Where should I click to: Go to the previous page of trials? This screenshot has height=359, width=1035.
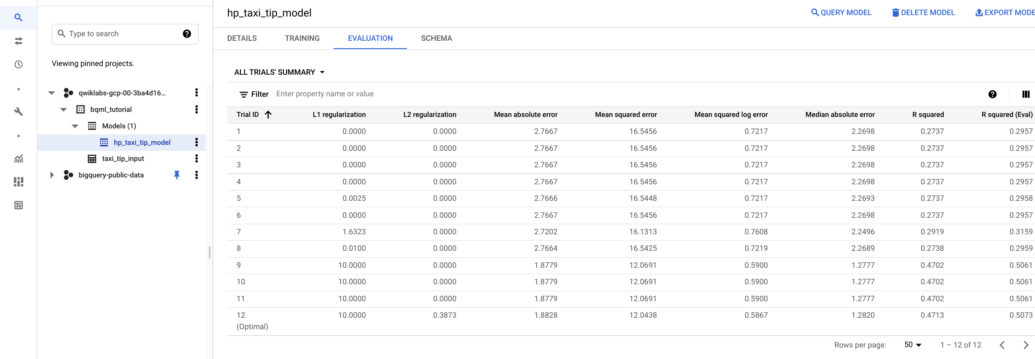[1002, 345]
